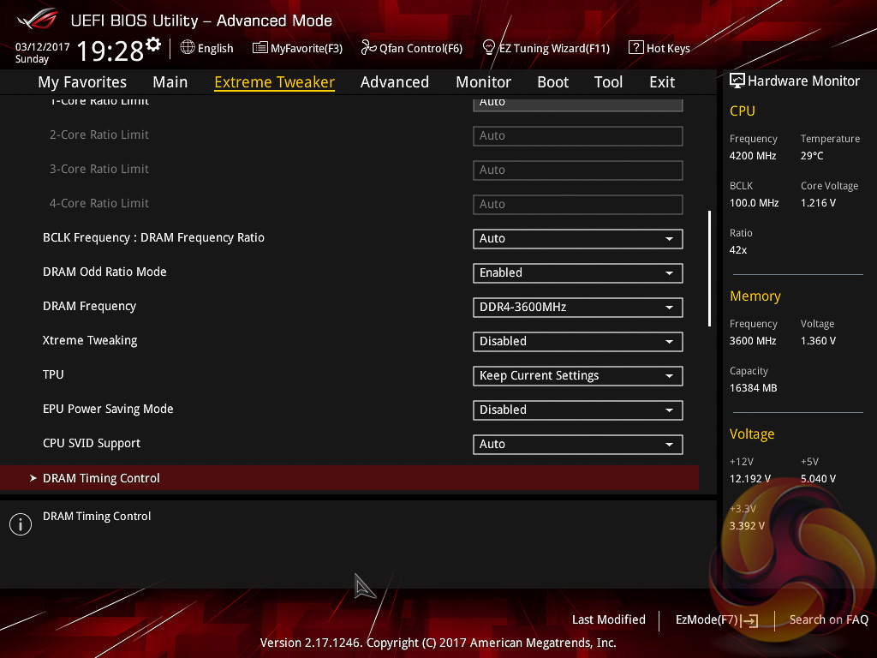Select the Extreme Tweaker tab
877x658 pixels.
[274, 81]
